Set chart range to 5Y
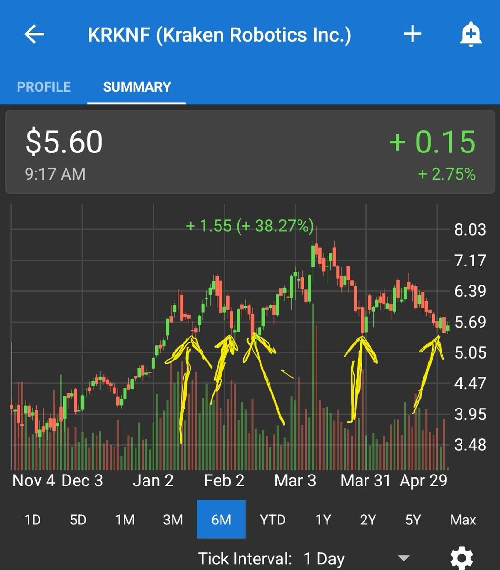The height and width of the screenshot is (570, 500). (x=413, y=520)
